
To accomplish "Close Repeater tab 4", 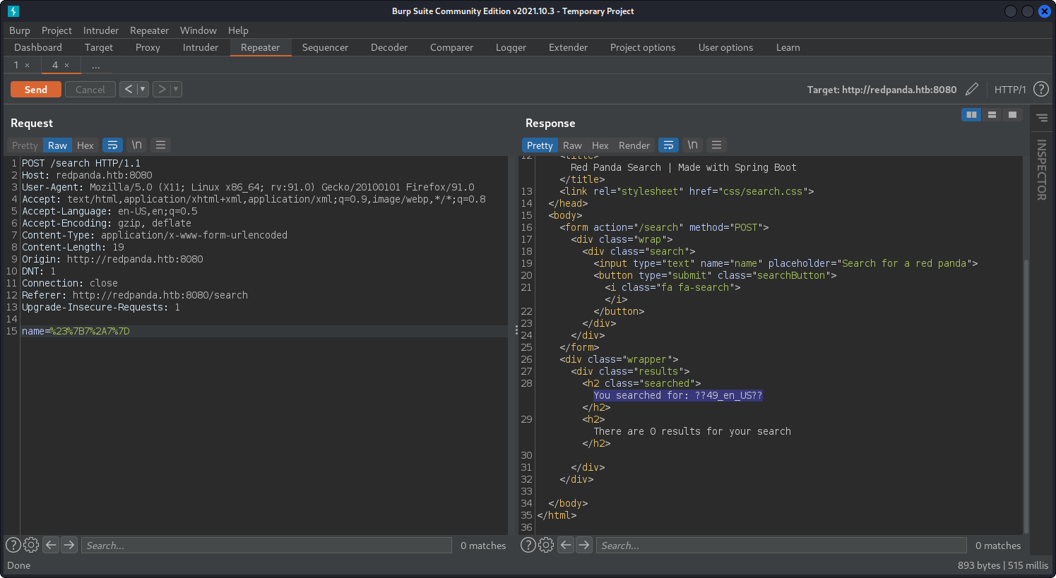I will (67, 65).
